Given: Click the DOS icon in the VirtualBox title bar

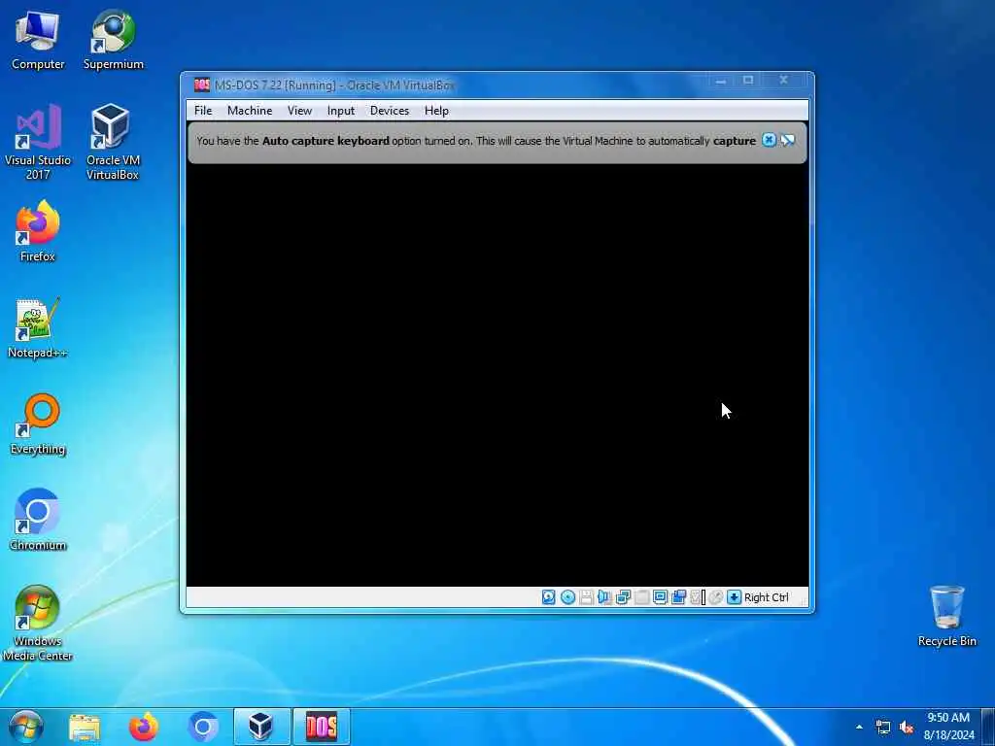Looking at the screenshot, I should point(202,85).
